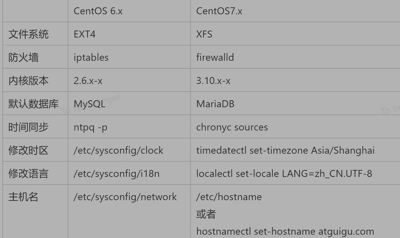Viewport: 400px width, 238px height.
Task: Click the hostnamectl set-hostname atguigu.com text
Action: point(285,231)
